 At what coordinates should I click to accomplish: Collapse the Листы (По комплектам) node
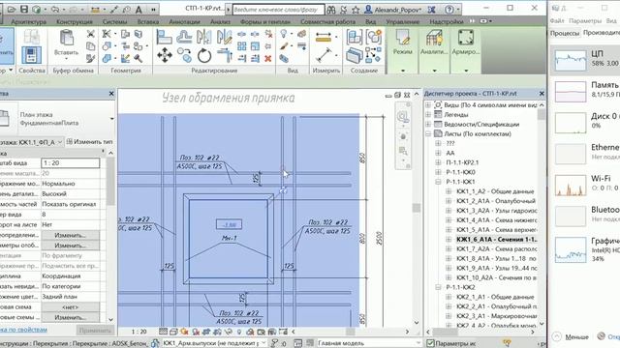point(428,133)
